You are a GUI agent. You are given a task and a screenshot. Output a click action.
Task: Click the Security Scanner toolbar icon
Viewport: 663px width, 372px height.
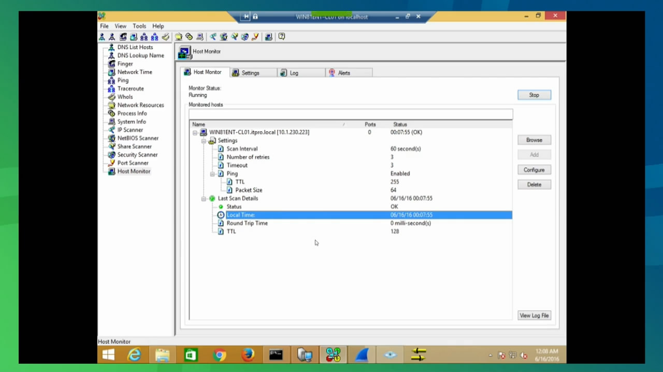pyautogui.click(x=245, y=37)
